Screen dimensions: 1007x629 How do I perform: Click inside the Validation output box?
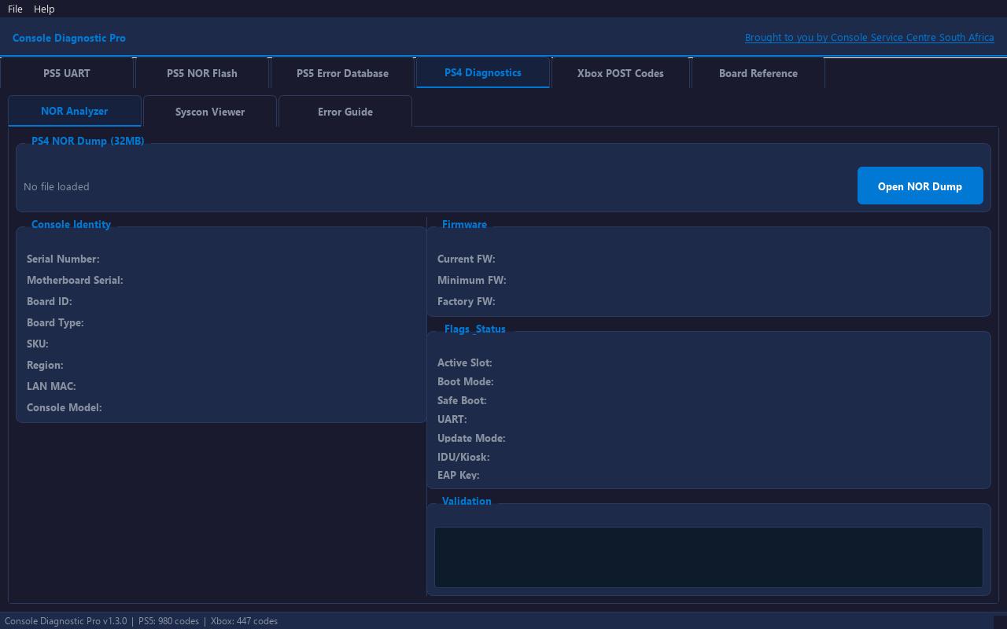coord(709,557)
